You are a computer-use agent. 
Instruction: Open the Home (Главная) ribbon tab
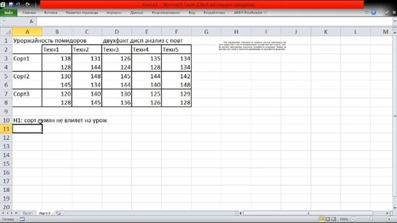[x=29, y=12]
